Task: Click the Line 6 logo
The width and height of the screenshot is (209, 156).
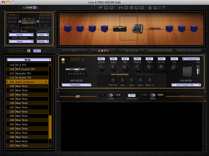Action: click(x=30, y=8)
